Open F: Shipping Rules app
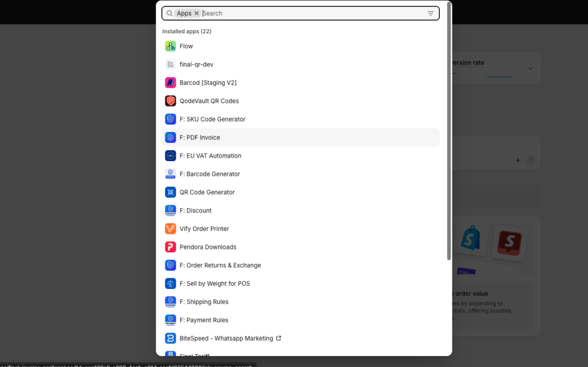 click(204, 302)
